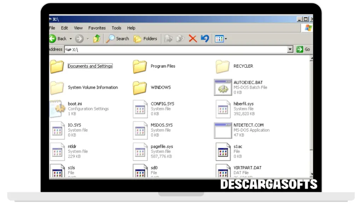The image size is (362, 204).
Task: Click the '392,820 KB' size text
Action: click(x=244, y=114)
